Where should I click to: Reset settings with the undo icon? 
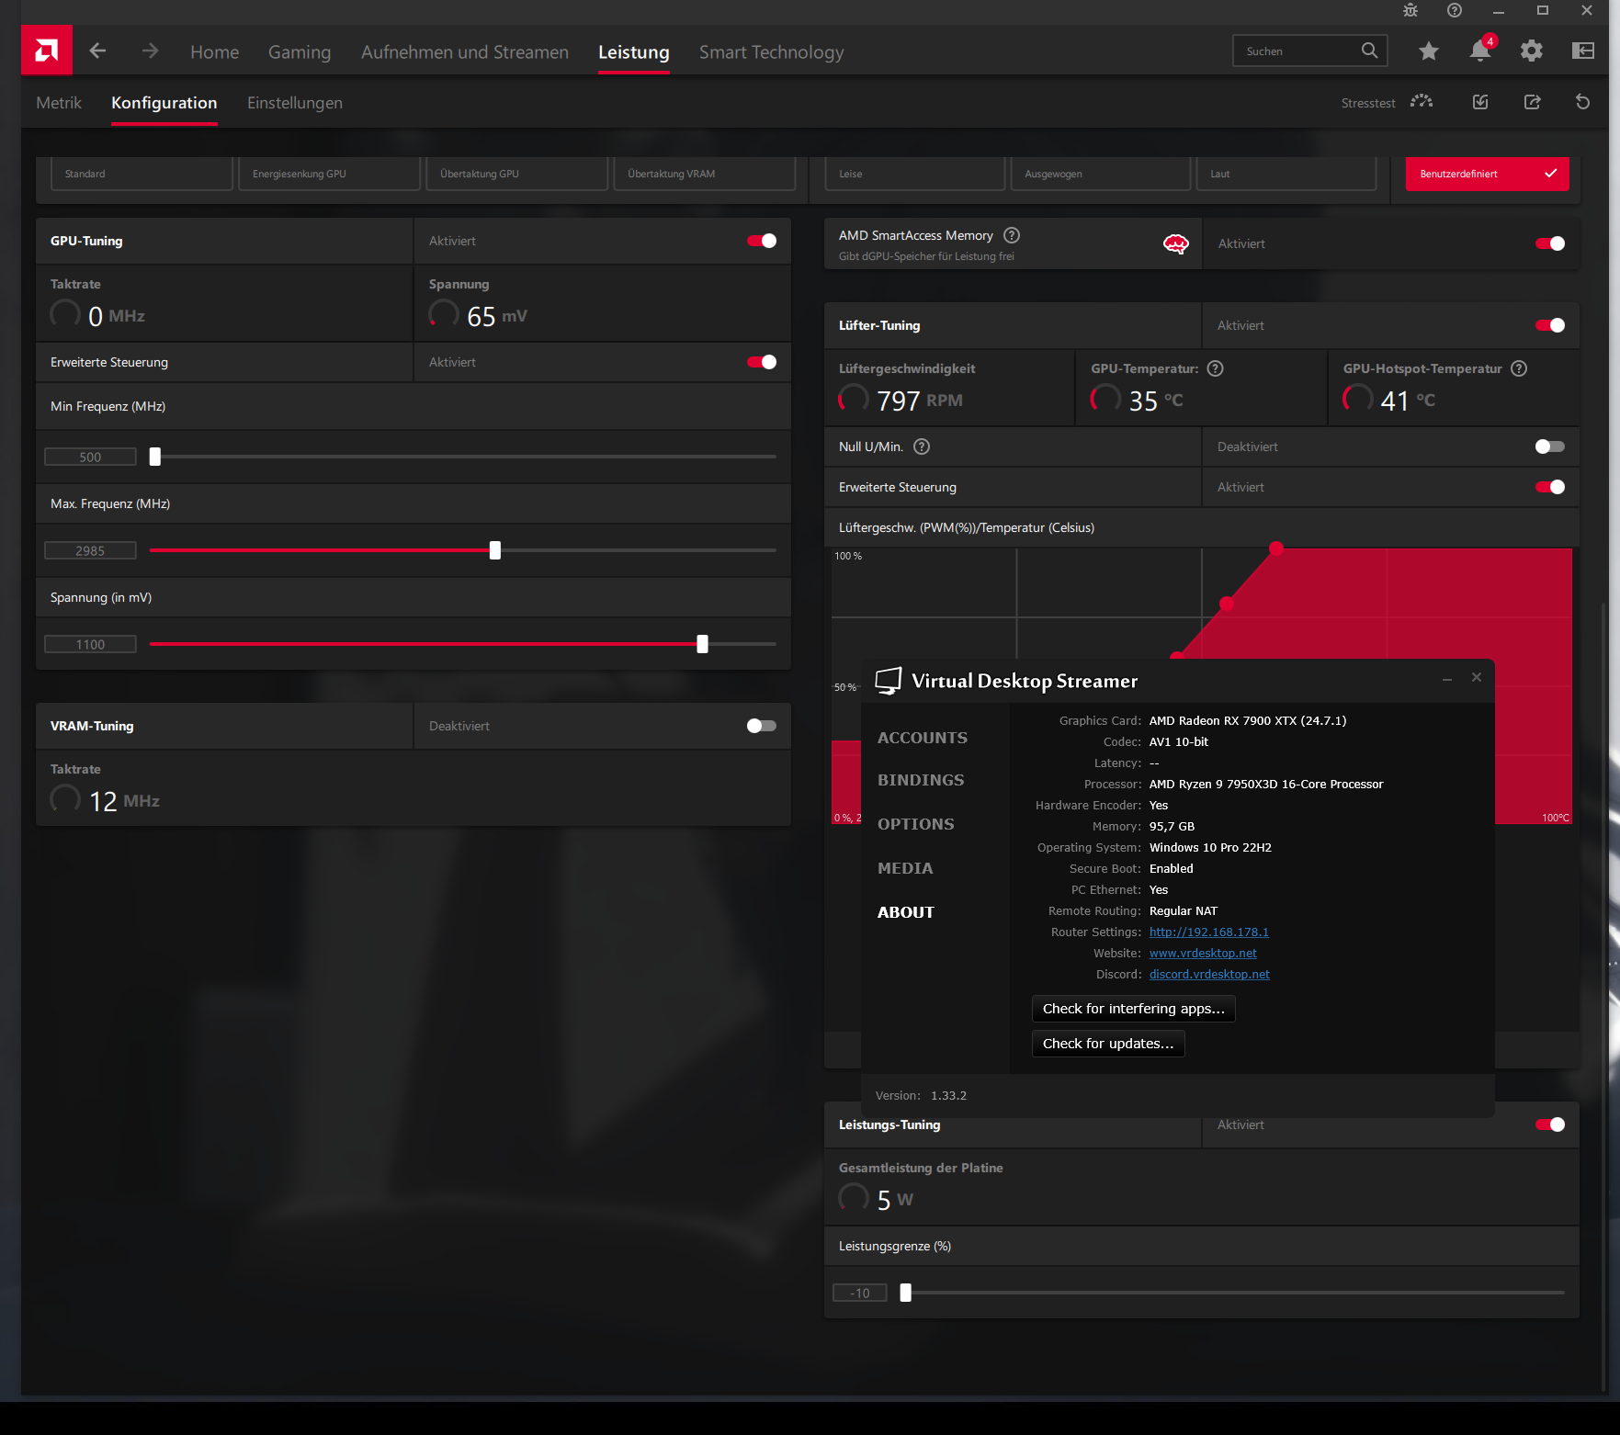(x=1582, y=102)
